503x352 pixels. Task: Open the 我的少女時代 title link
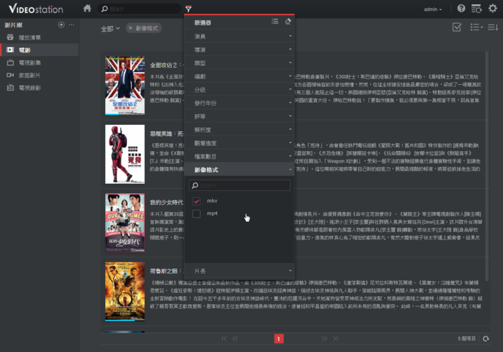[166, 202]
